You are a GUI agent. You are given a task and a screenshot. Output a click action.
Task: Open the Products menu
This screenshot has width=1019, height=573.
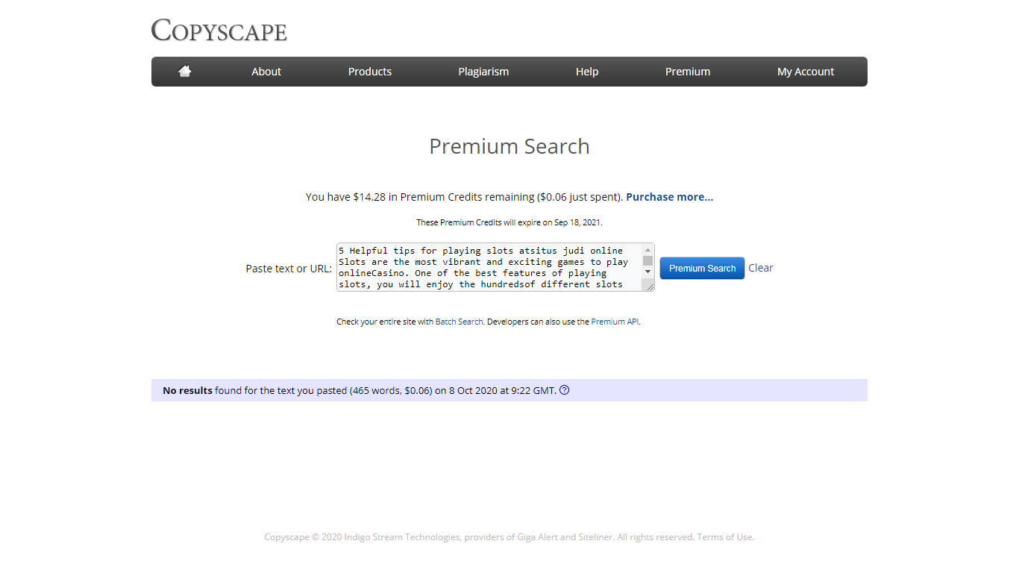(x=370, y=72)
